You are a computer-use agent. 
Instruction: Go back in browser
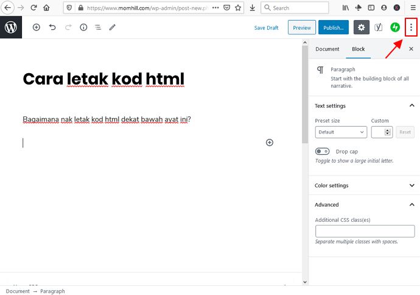coord(7,7)
